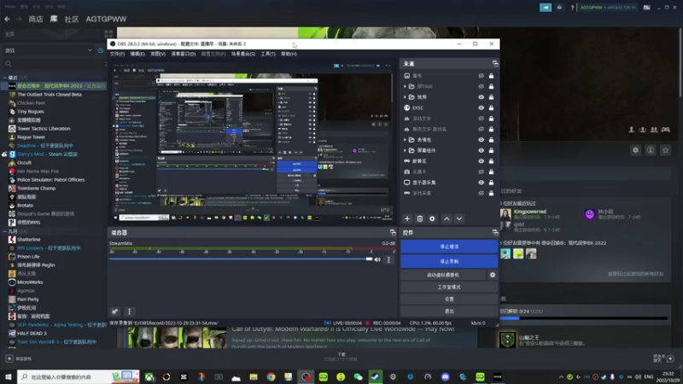
Task: Open the 文件(F) menu in OBS
Action: coord(117,54)
